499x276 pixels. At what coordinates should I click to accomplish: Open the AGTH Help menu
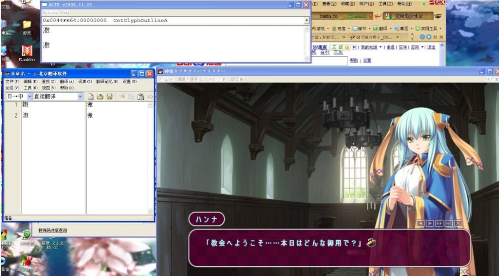coord(65,13)
